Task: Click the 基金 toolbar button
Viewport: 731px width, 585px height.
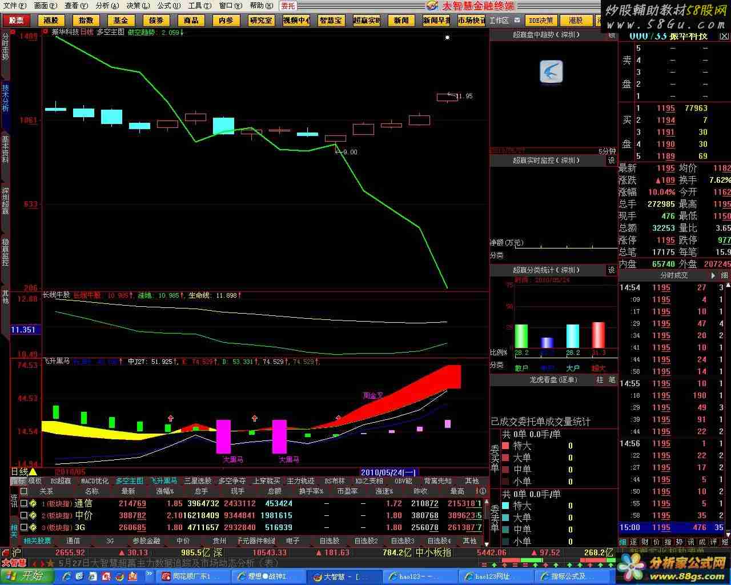Action: 121,21
